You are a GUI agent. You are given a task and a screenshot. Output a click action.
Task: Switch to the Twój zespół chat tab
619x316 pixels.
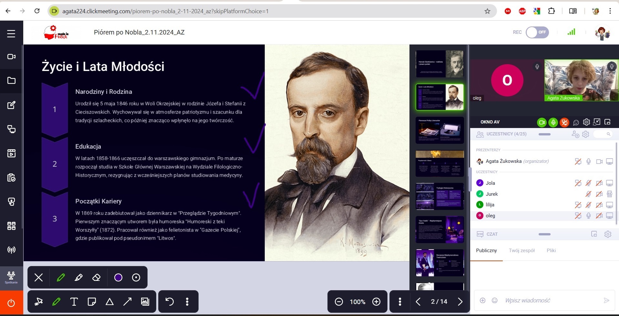coord(521,251)
